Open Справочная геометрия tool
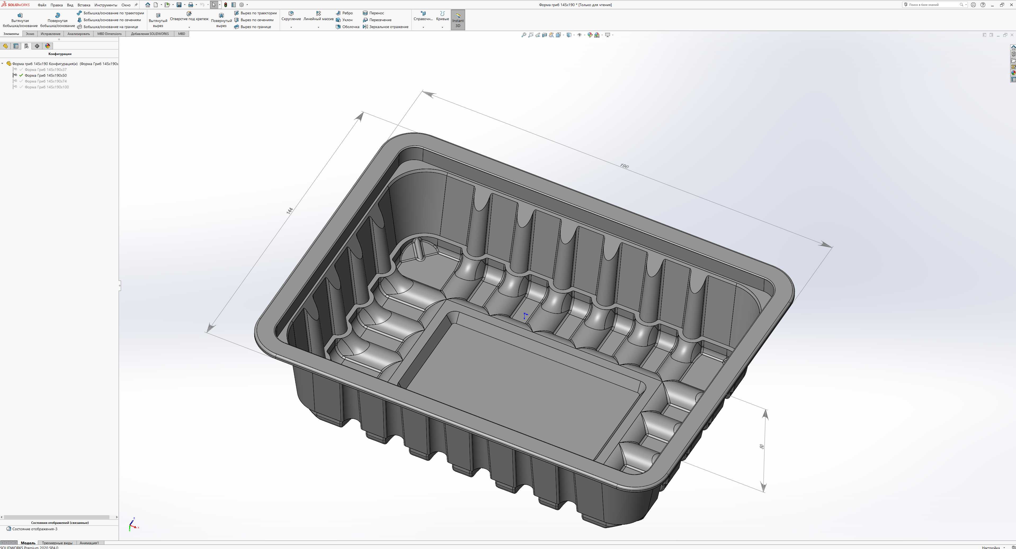1016x549 pixels. [x=423, y=16]
